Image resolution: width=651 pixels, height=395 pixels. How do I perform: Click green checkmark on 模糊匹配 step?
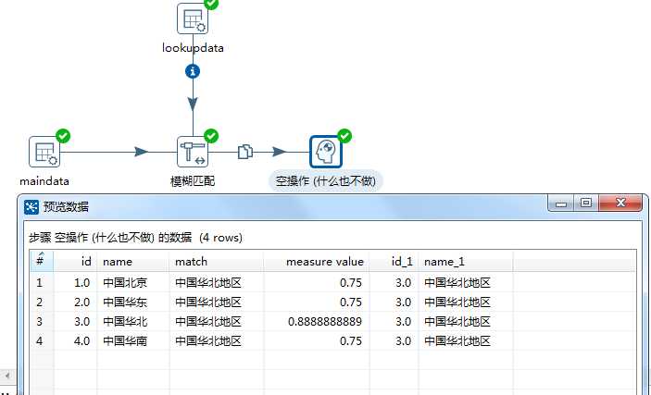[x=211, y=136]
